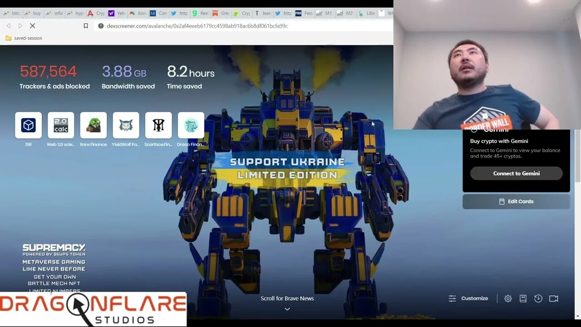Click the page scrollbar down arrow
The image size is (581, 327).
coord(577,316)
